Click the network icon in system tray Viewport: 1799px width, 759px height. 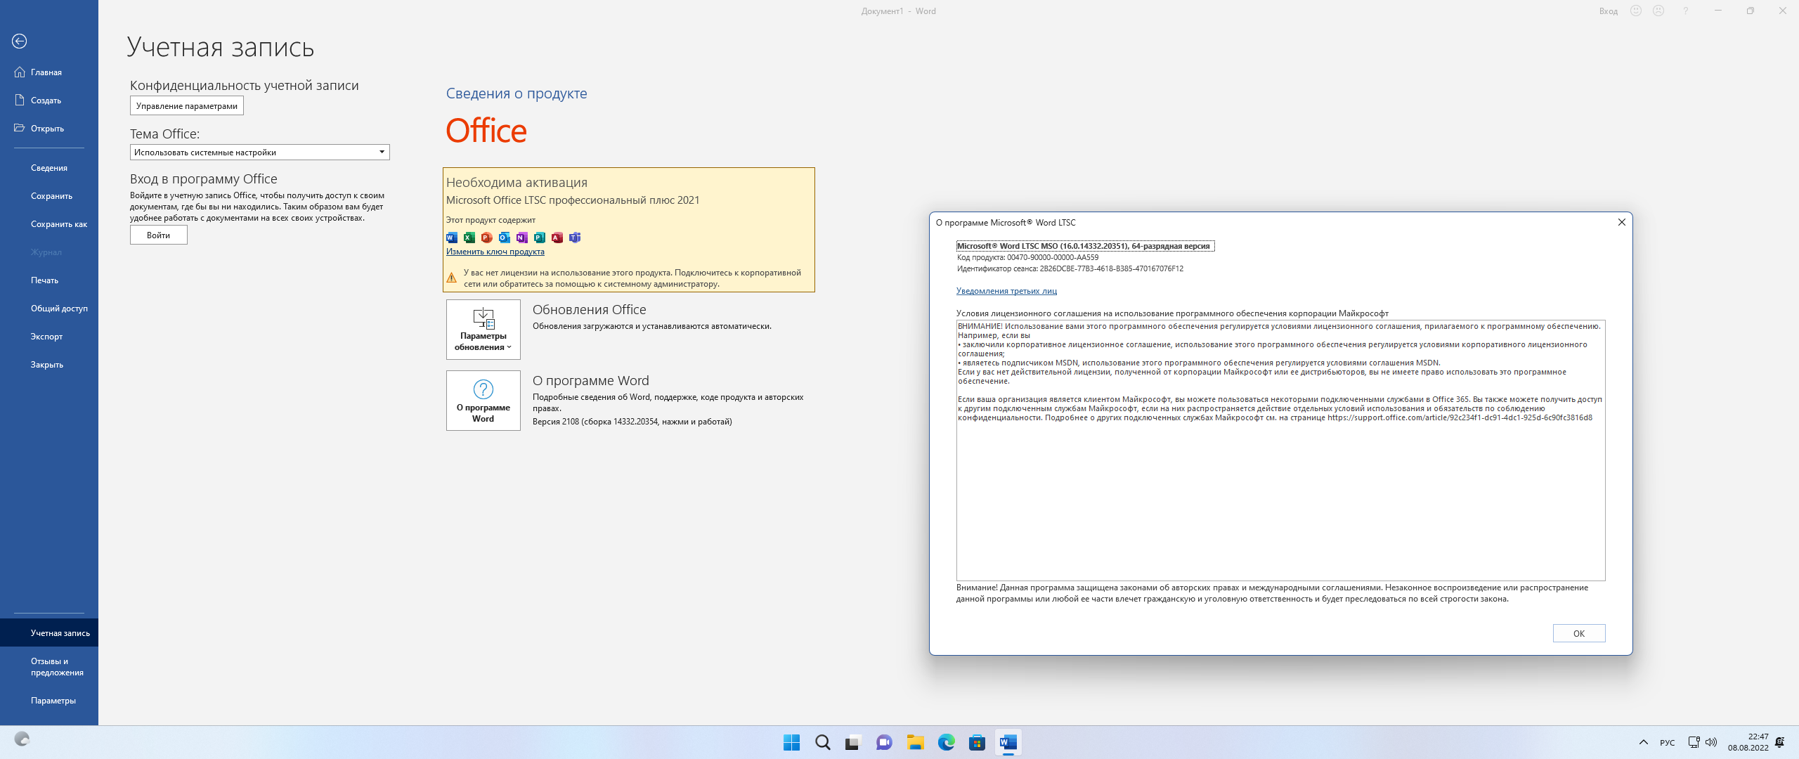(x=1694, y=742)
